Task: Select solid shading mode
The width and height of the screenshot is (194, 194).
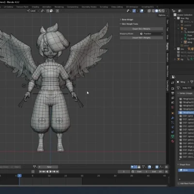Action: [x=157, y=11]
